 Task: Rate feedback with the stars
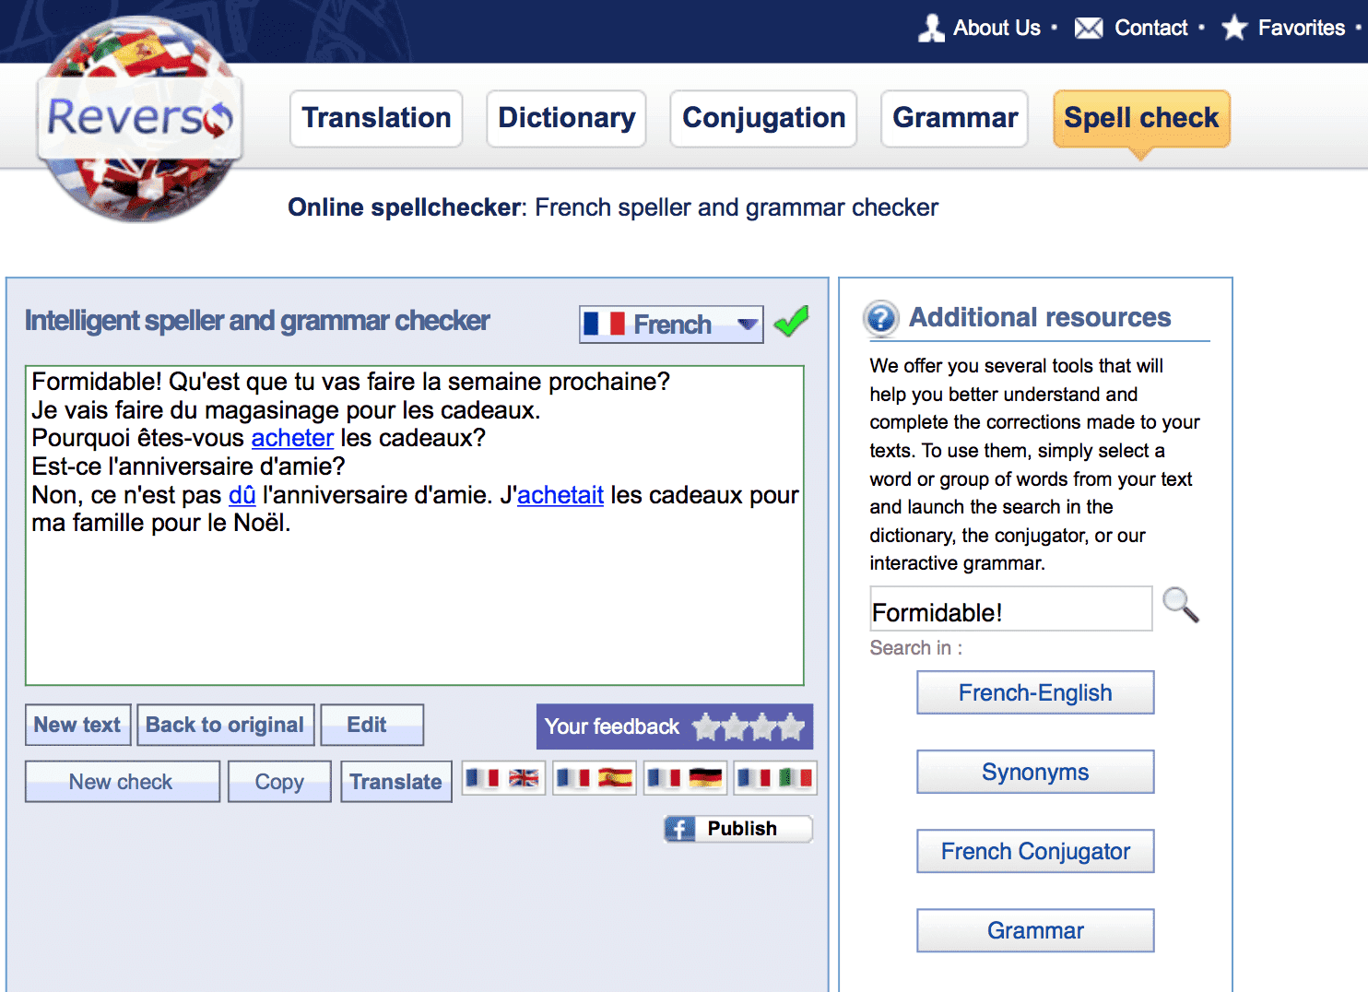click(749, 727)
